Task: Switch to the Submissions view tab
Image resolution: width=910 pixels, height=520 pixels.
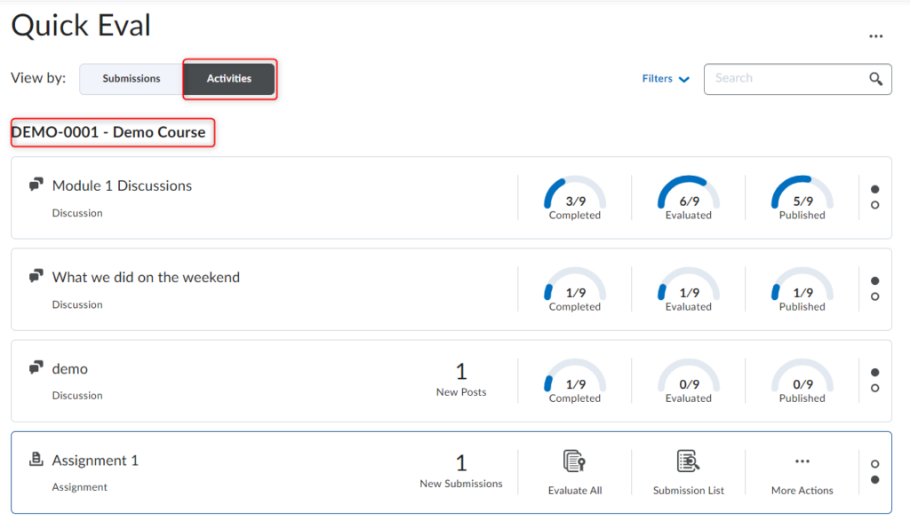Action: (132, 79)
